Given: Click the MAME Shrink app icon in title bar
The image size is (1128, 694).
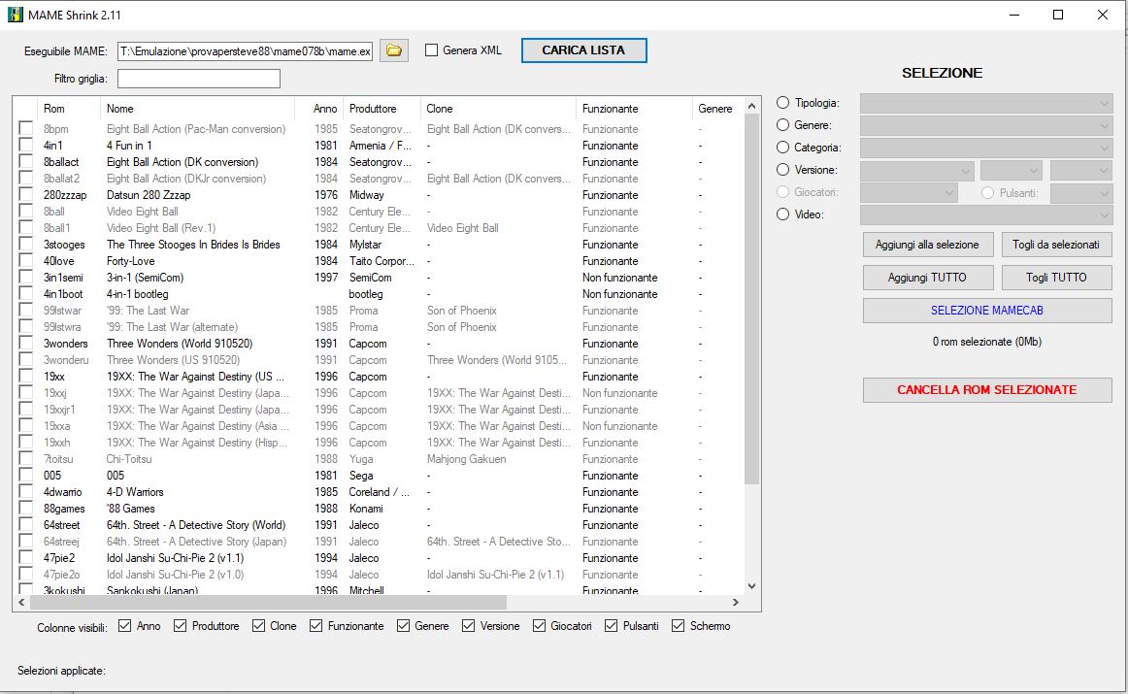Looking at the screenshot, I should pyautogui.click(x=16, y=15).
